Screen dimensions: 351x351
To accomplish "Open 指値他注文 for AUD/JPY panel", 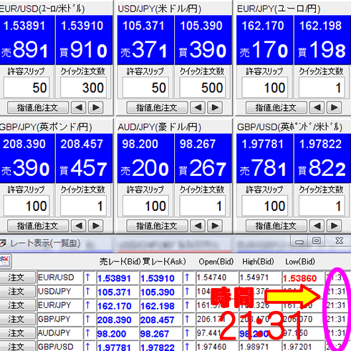I will tap(157, 226).
